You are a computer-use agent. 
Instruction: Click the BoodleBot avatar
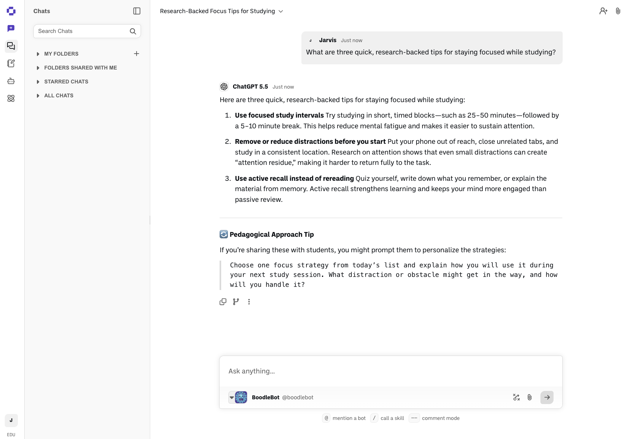click(241, 397)
